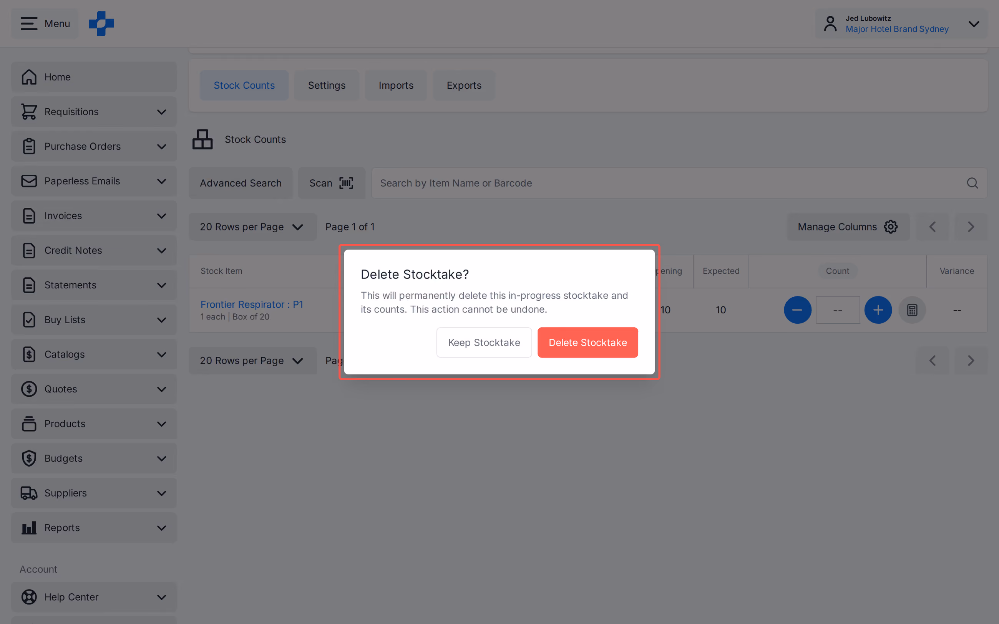Click the item name or barcode search field
The height and width of the screenshot is (624, 999).
679,183
